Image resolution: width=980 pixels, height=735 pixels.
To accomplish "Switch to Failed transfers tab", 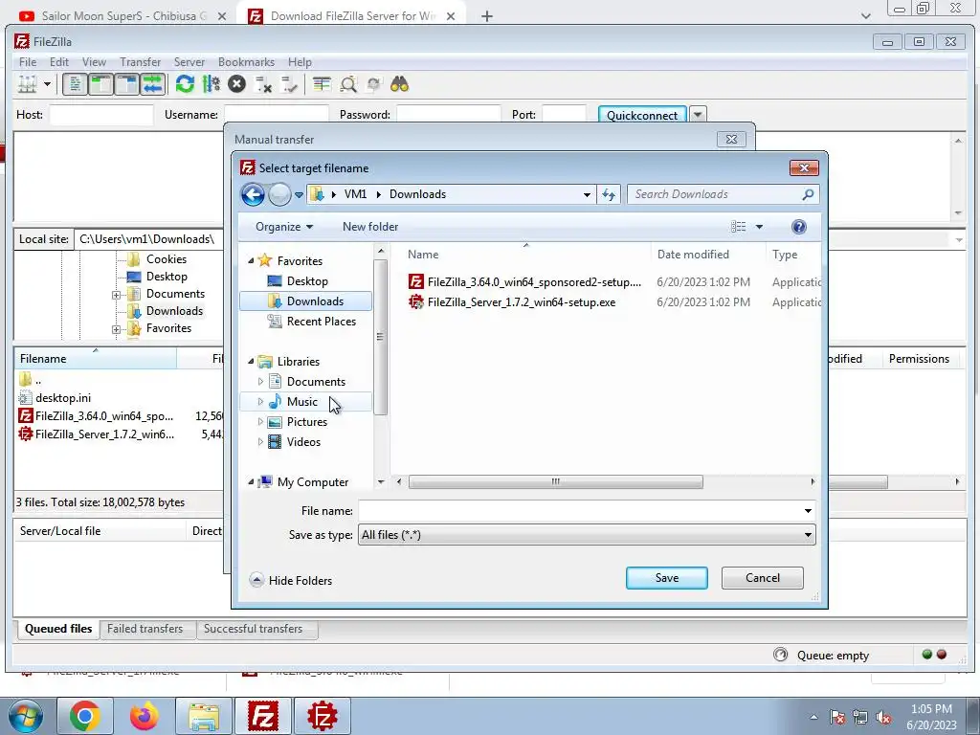I will tap(145, 629).
